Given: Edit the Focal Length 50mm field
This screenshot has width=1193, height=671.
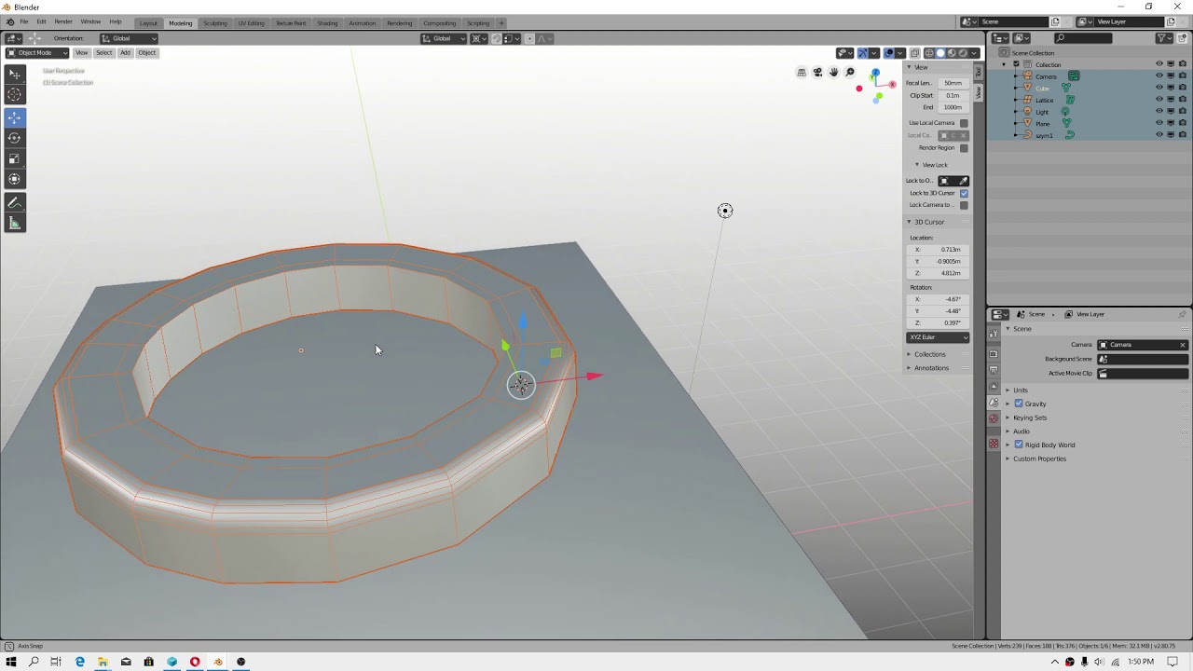Looking at the screenshot, I should pyautogui.click(x=952, y=83).
